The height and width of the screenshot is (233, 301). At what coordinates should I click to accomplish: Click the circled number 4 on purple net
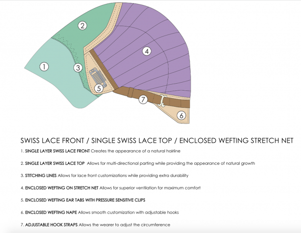point(146,51)
